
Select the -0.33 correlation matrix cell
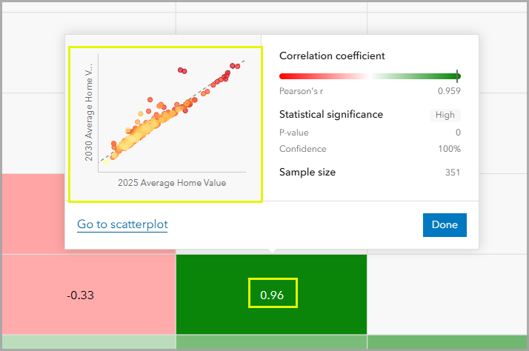click(x=89, y=295)
